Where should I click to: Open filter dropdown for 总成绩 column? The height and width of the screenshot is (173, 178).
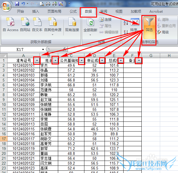pos(121,60)
